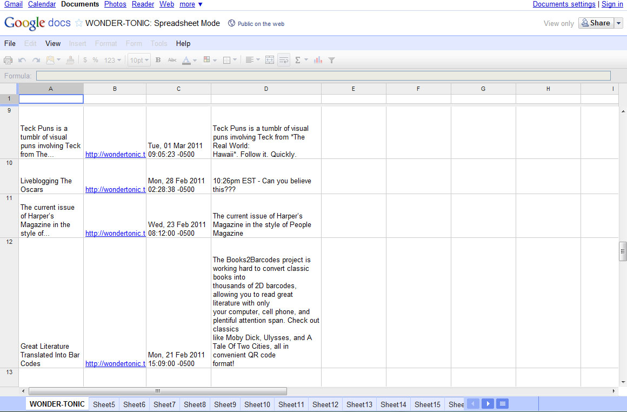The width and height of the screenshot is (627, 412).
Task: Open the View menu
Action: pos(53,43)
